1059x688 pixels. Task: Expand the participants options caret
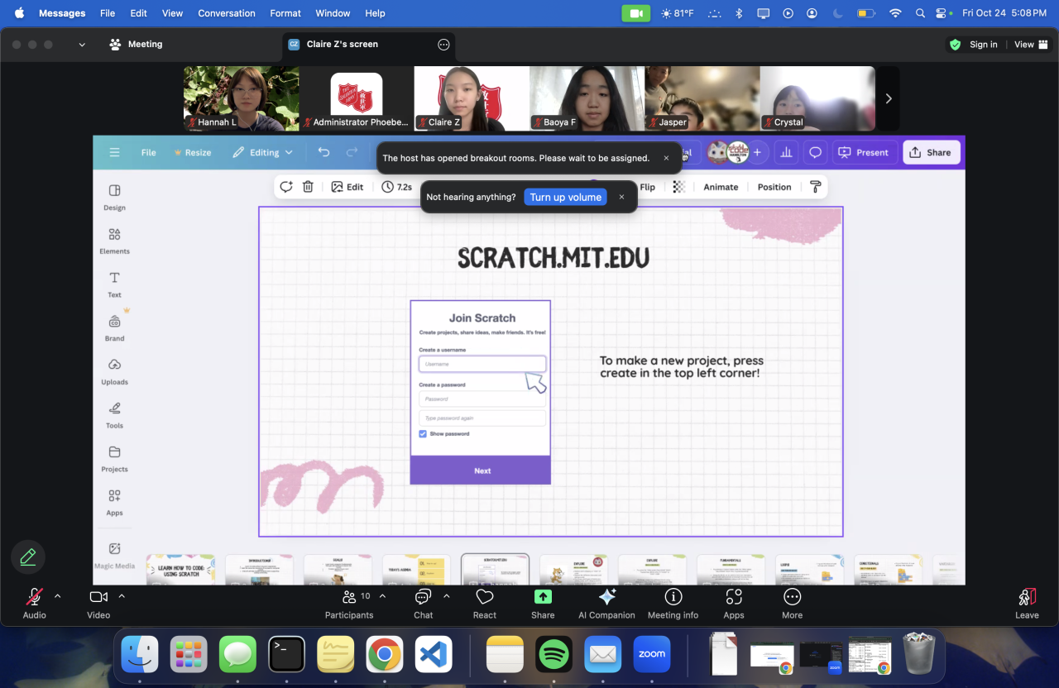[x=382, y=595]
